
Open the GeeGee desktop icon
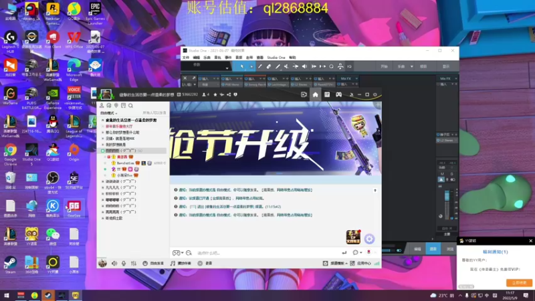[74, 208]
